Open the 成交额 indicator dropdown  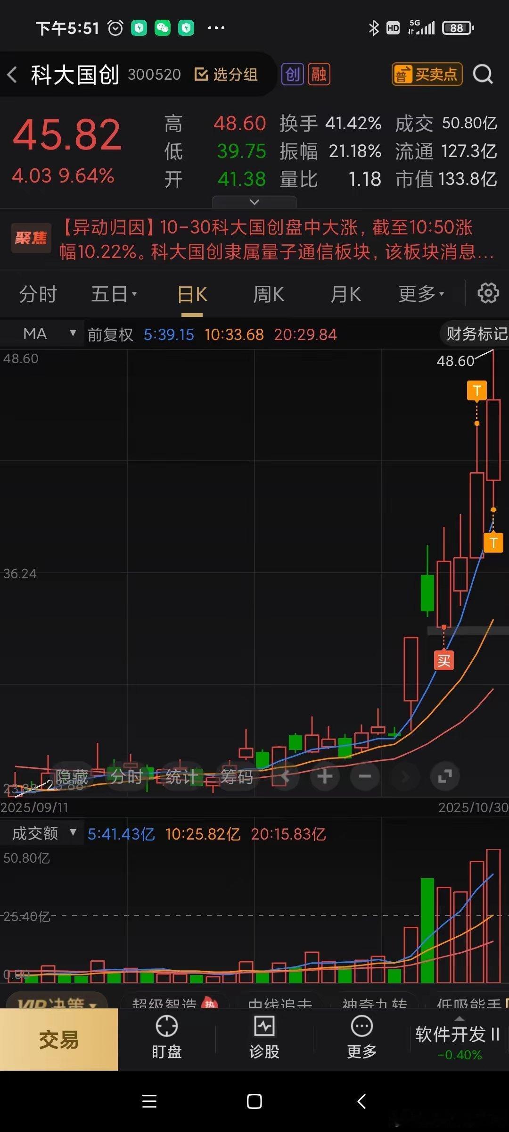[x=42, y=833]
